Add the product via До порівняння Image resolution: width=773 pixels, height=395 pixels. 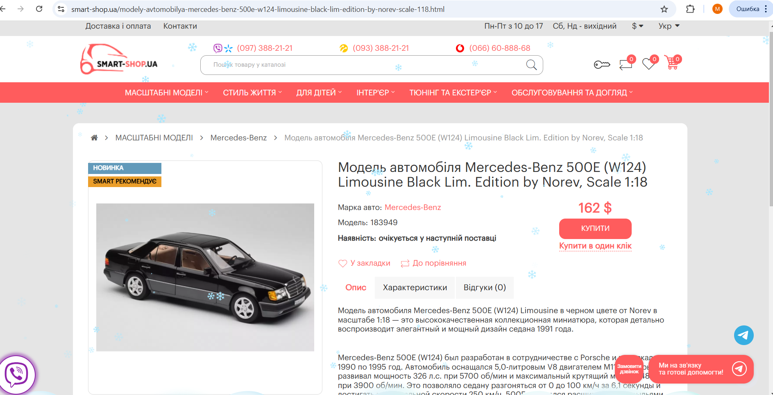click(x=433, y=263)
